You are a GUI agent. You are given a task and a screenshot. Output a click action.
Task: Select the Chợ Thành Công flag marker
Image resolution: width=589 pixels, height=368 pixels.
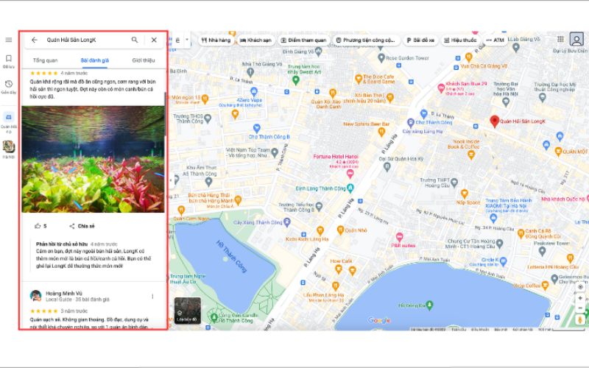click(424, 113)
